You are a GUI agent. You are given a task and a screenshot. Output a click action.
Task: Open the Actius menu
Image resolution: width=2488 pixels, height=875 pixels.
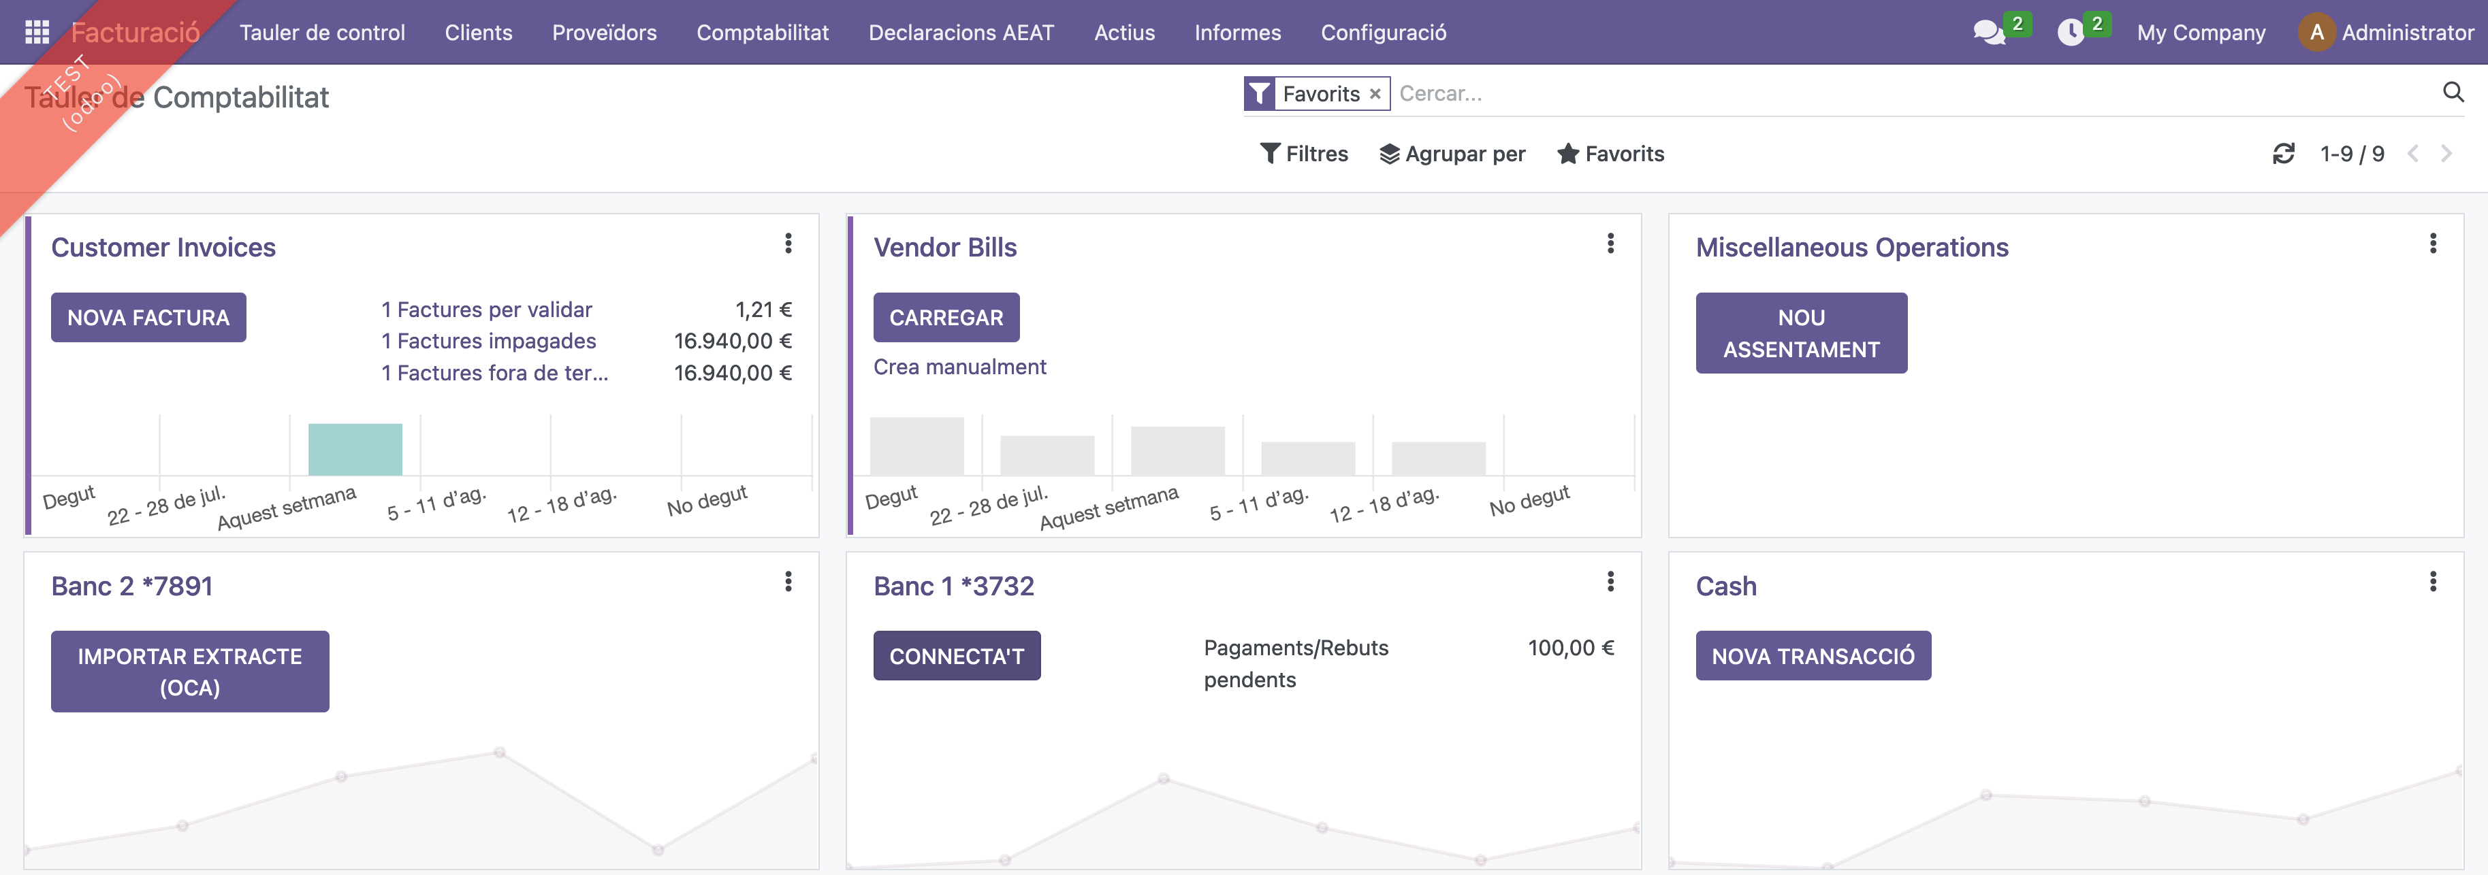(x=1124, y=32)
